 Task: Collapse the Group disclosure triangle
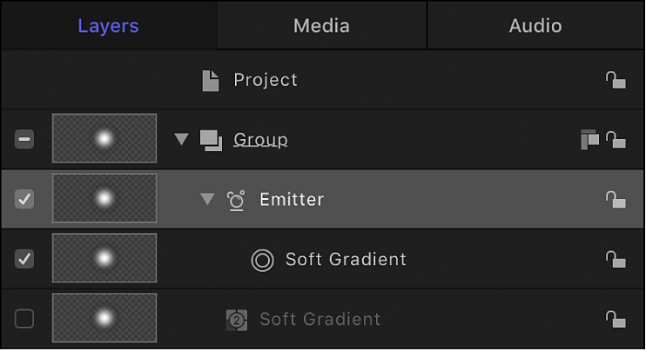(181, 140)
